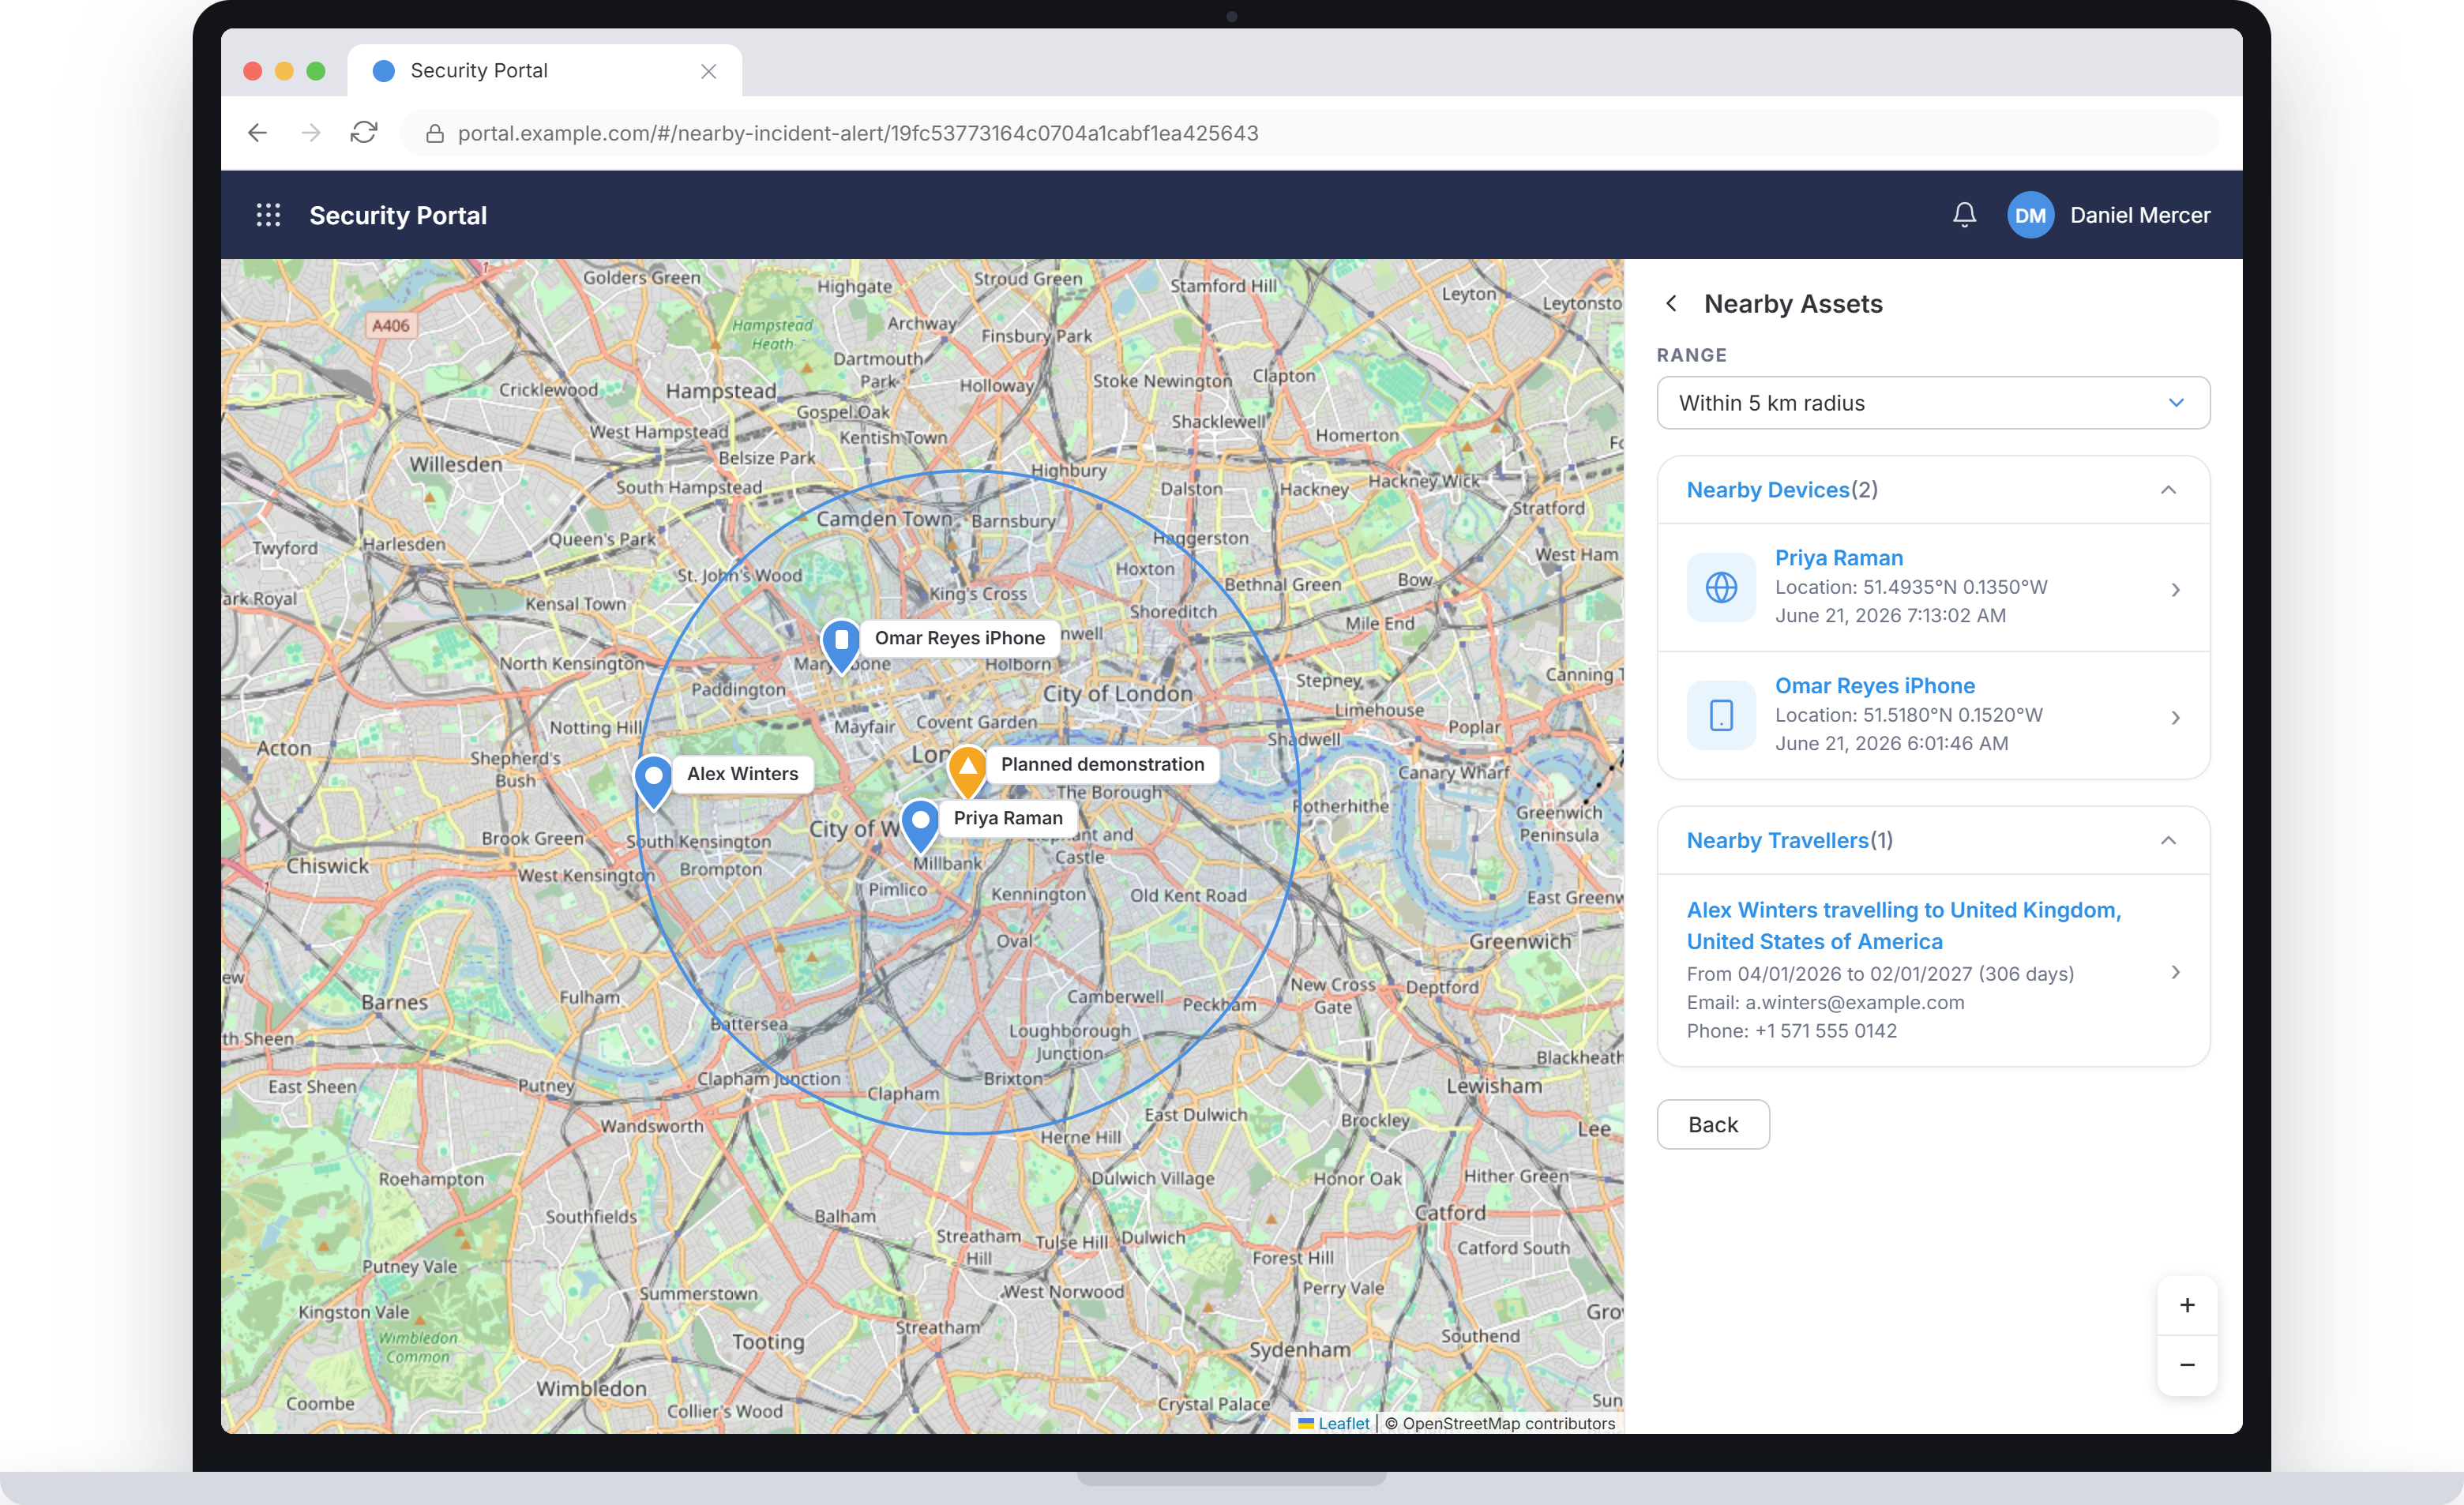Screen dimensions: 2464x1505
Task: Click Nearby Travellers heading text
Action: point(1778,840)
